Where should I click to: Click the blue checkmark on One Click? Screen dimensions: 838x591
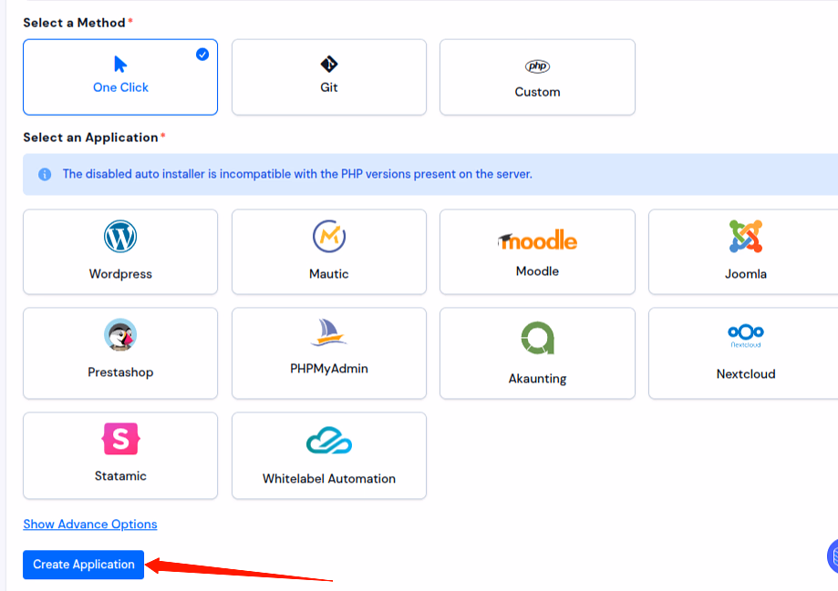tap(202, 55)
